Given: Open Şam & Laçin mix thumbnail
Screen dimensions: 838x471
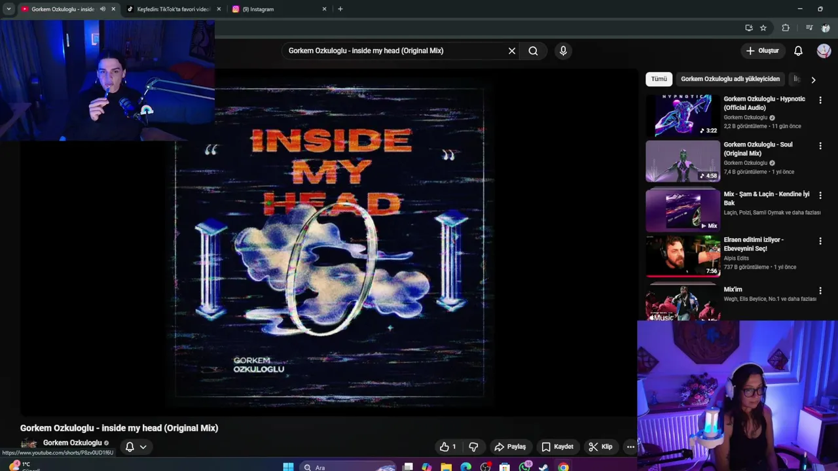Looking at the screenshot, I should point(683,211).
